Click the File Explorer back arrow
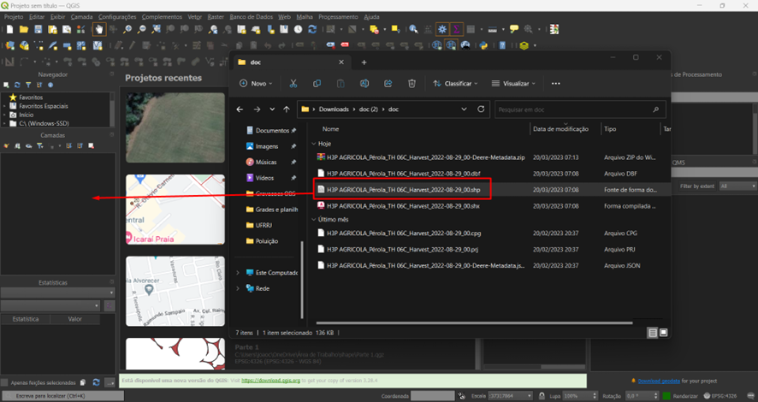The image size is (758, 402). point(240,109)
